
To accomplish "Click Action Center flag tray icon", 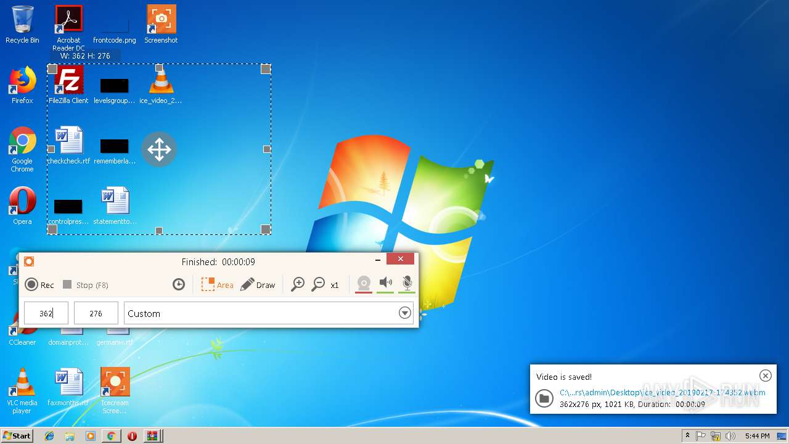I will coord(701,436).
